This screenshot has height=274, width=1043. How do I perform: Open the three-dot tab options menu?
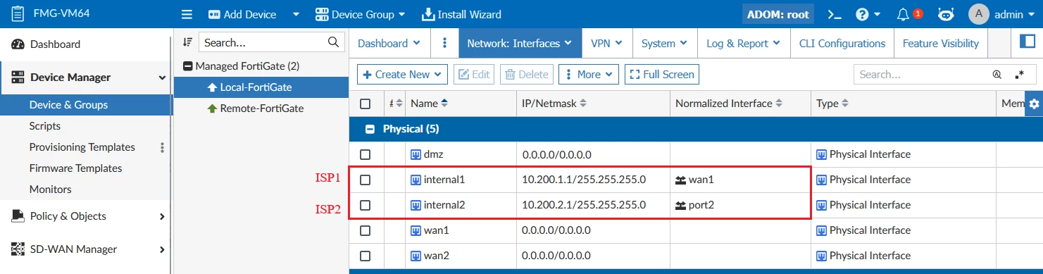point(444,43)
